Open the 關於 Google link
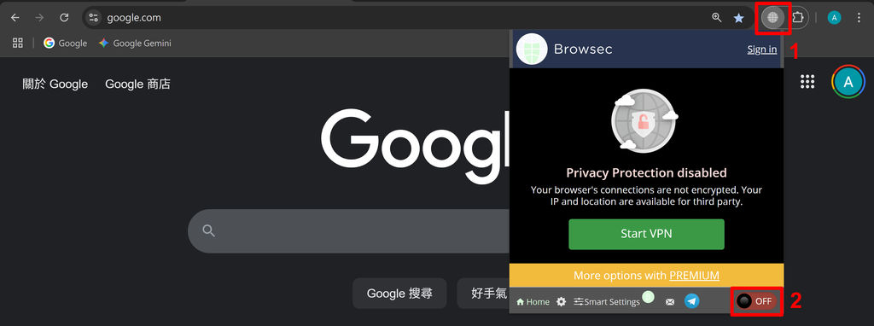Screen dimensions: 874x326 tap(55, 84)
